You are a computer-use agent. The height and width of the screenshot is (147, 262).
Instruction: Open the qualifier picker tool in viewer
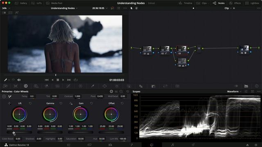click(5, 80)
